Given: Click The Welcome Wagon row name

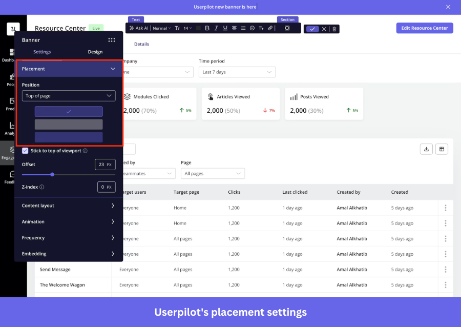Looking at the screenshot, I should 62,284.
